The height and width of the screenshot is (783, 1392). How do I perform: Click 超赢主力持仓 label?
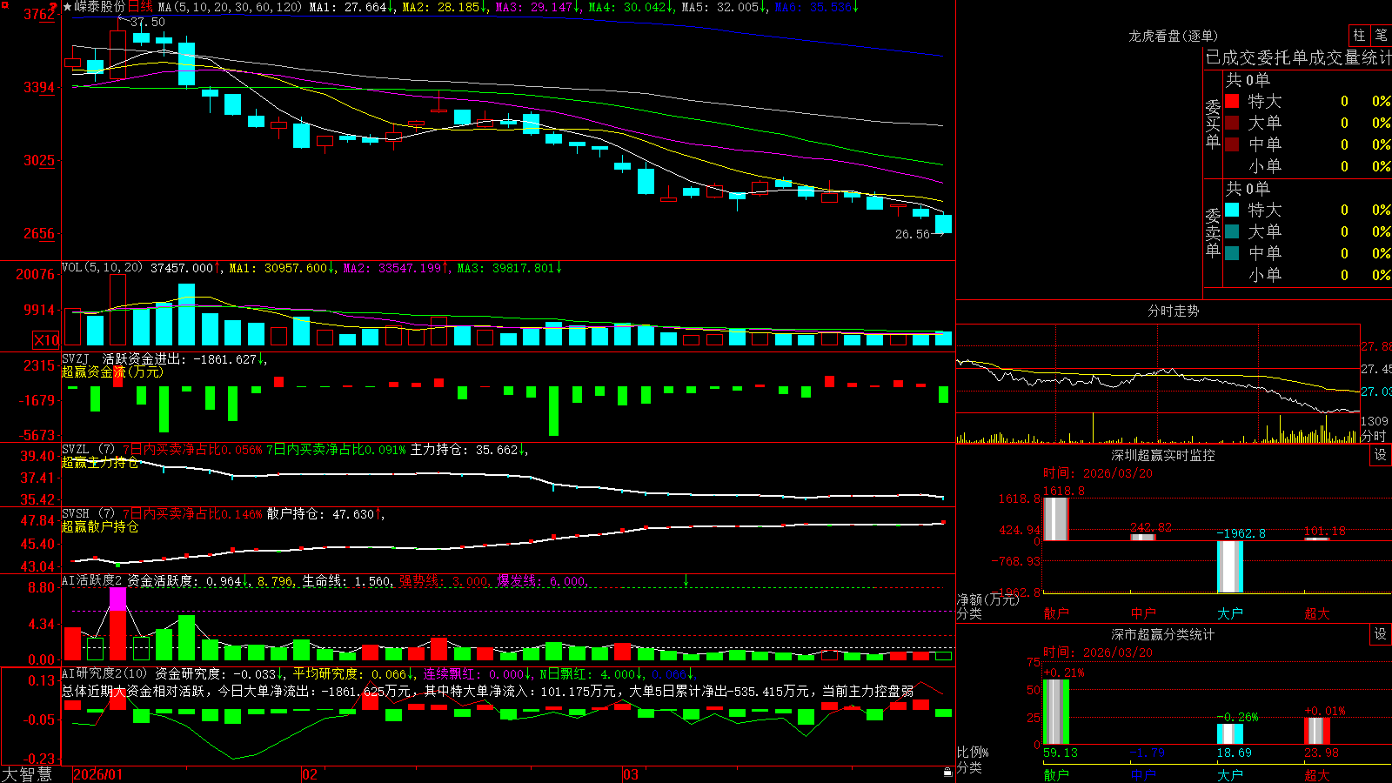[x=100, y=462]
